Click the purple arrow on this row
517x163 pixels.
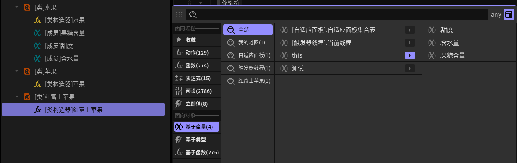(x=410, y=56)
